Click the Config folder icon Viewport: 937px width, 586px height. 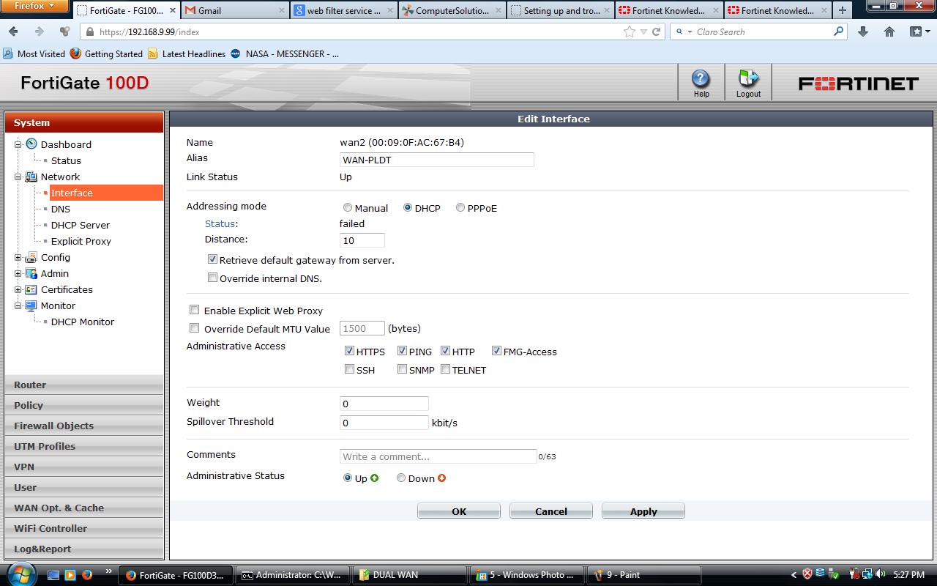31,257
